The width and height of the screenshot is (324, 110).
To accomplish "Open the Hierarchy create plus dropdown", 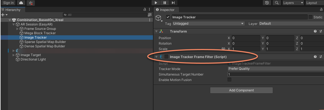I will [4, 15].
